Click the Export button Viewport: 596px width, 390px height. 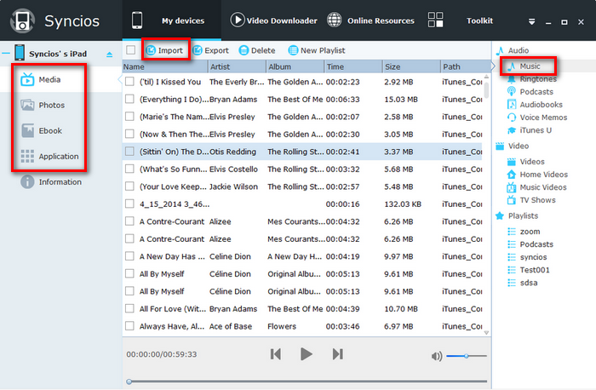coord(211,50)
